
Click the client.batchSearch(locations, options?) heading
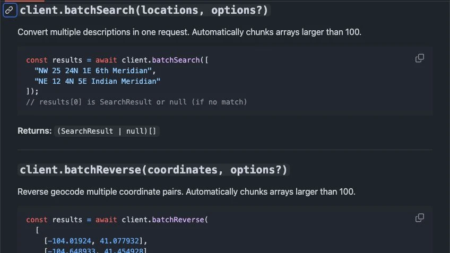coord(144,10)
